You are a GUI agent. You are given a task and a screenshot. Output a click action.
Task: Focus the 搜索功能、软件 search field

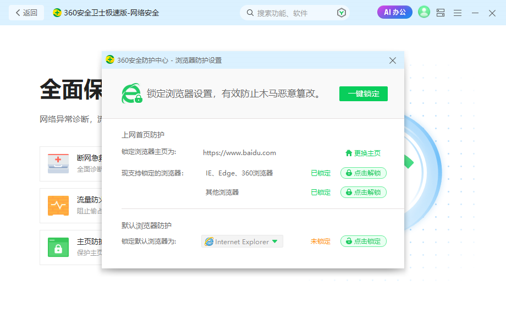295,13
